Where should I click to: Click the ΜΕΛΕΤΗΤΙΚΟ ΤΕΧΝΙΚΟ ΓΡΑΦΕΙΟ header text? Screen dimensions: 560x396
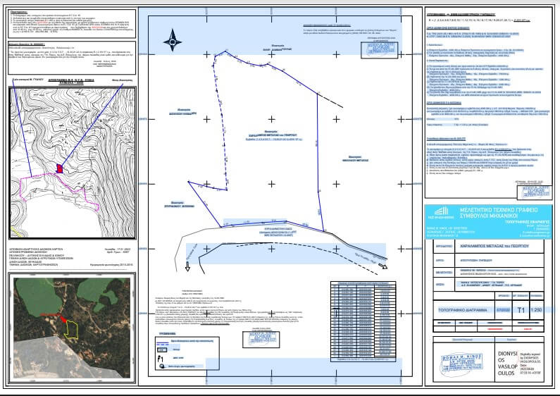tap(502, 211)
